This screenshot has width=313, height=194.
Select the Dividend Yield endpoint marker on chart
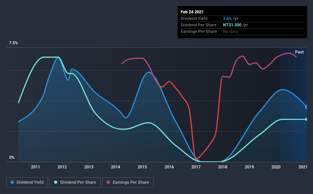[x=307, y=107]
